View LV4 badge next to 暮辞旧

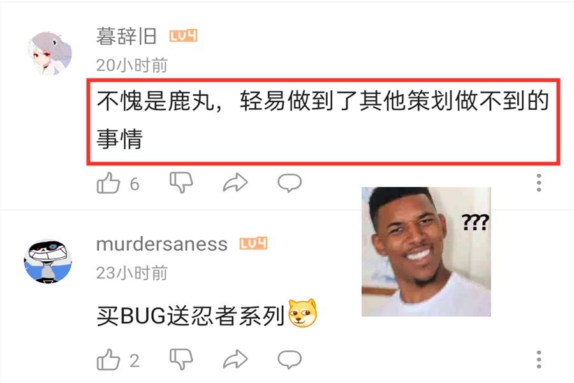[x=183, y=36]
